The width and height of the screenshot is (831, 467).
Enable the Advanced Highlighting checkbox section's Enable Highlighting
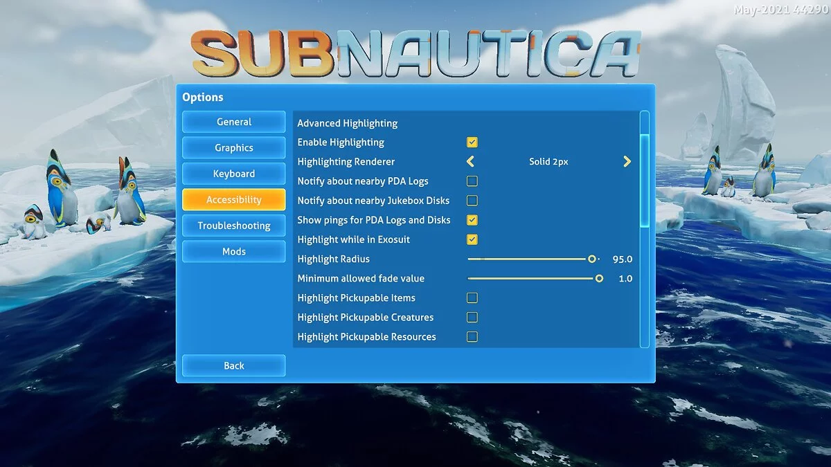click(x=472, y=142)
